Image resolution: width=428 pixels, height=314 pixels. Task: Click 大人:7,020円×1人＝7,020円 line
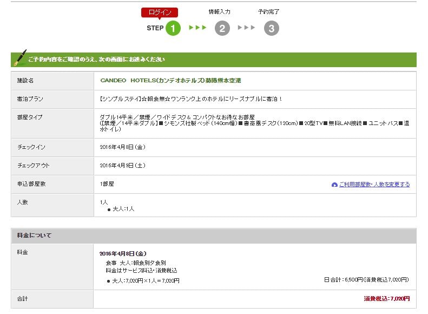pyautogui.click(x=143, y=281)
